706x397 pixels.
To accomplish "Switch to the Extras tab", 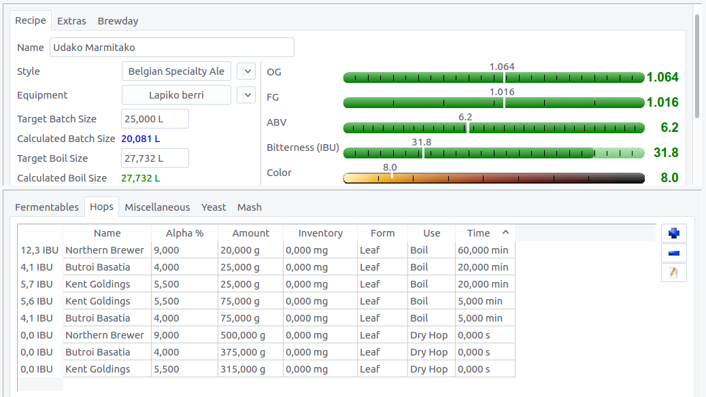I will click(71, 21).
